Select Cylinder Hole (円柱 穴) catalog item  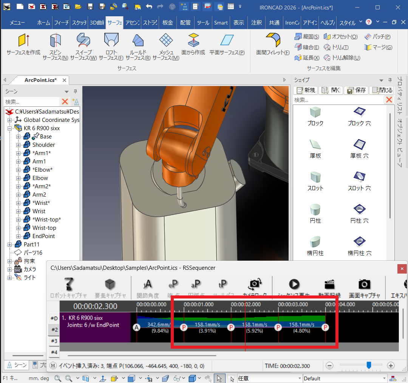[359, 213]
